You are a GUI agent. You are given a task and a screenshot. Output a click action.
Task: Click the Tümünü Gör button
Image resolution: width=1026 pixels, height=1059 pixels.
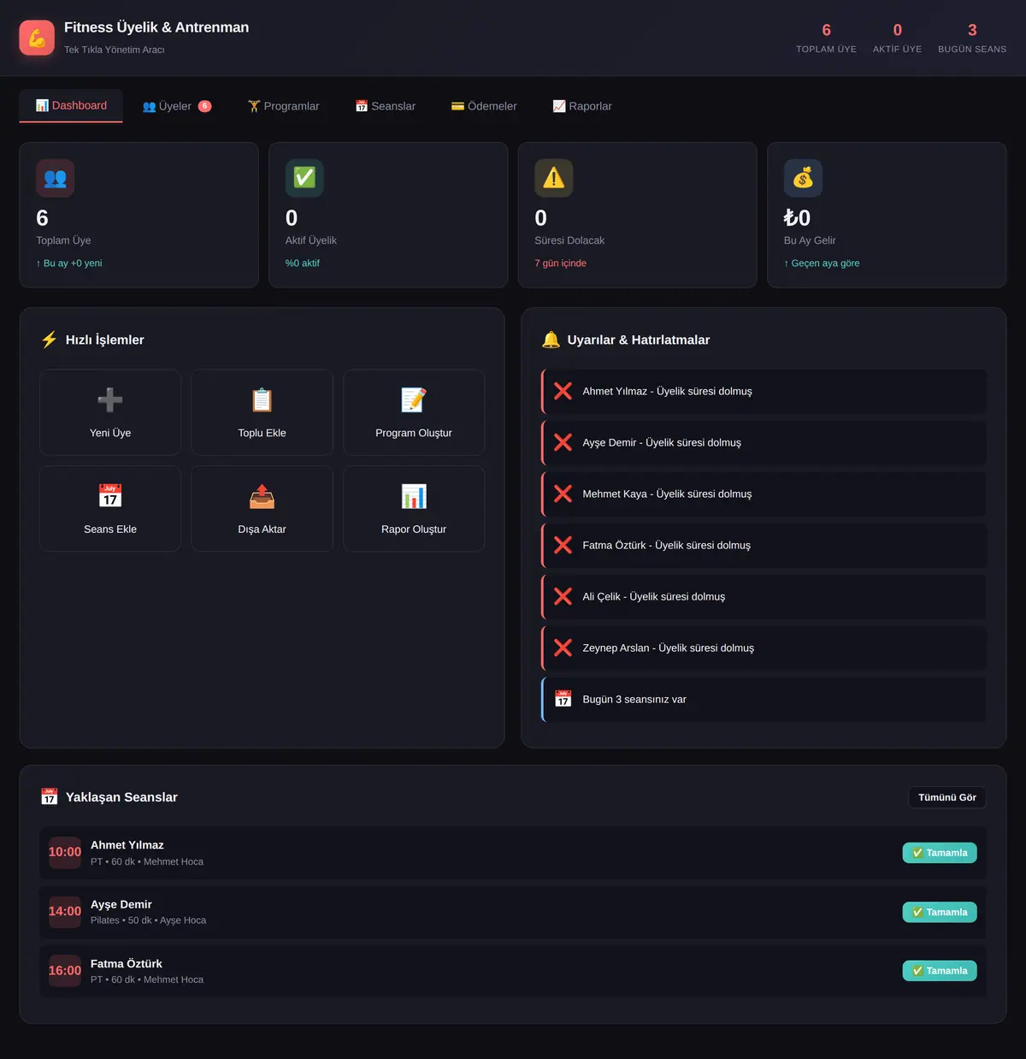pyautogui.click(x=947, y=797)
